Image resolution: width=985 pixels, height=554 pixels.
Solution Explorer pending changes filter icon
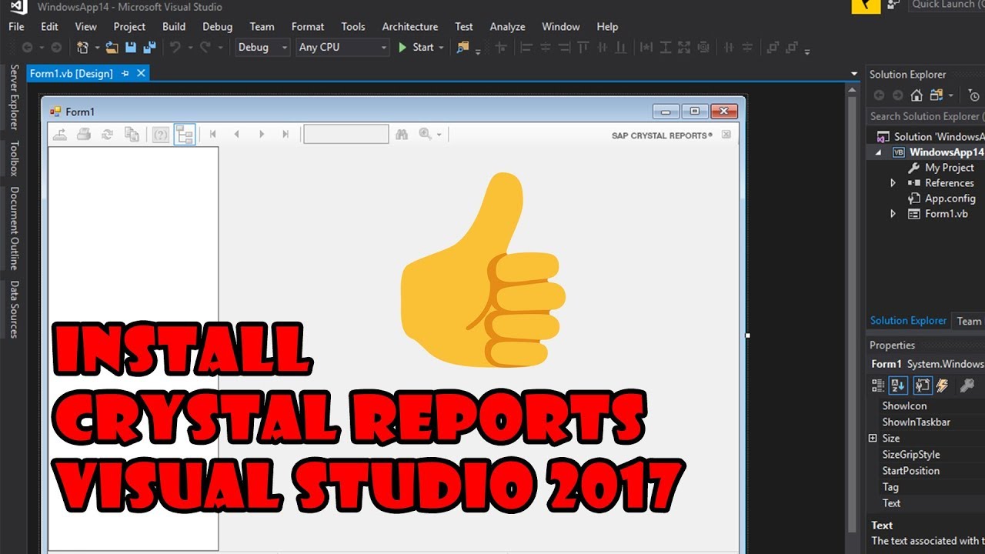974,95
